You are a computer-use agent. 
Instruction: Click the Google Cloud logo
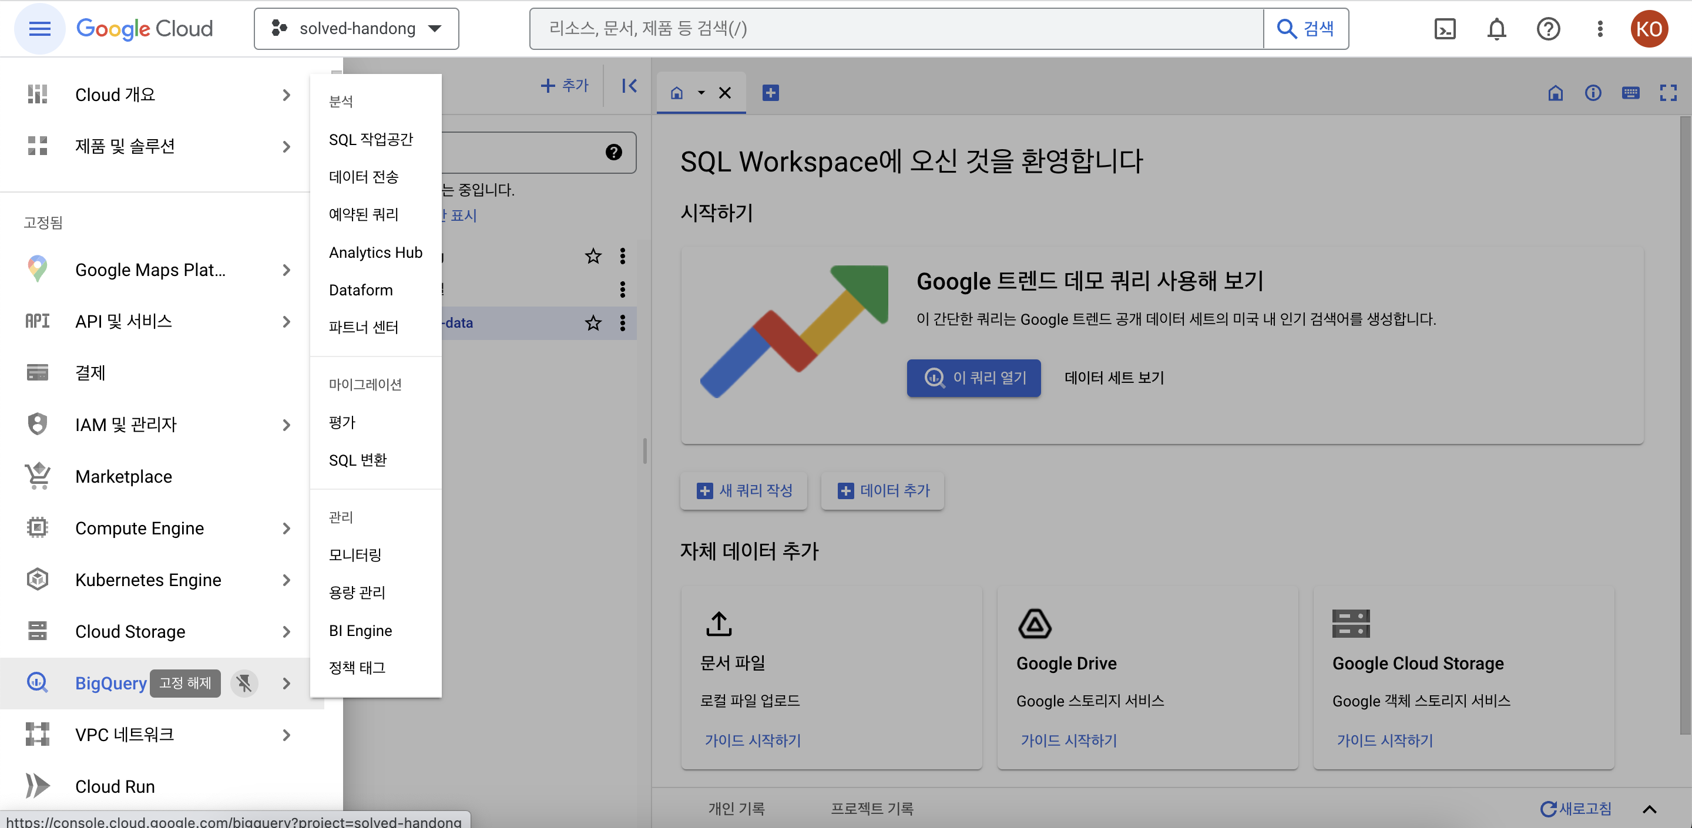[x=145, y=29]
